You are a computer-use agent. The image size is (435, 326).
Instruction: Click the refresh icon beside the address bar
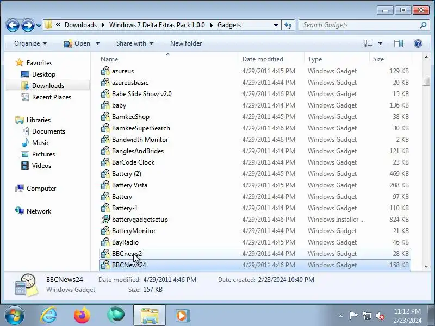click(x=288, y=25)
